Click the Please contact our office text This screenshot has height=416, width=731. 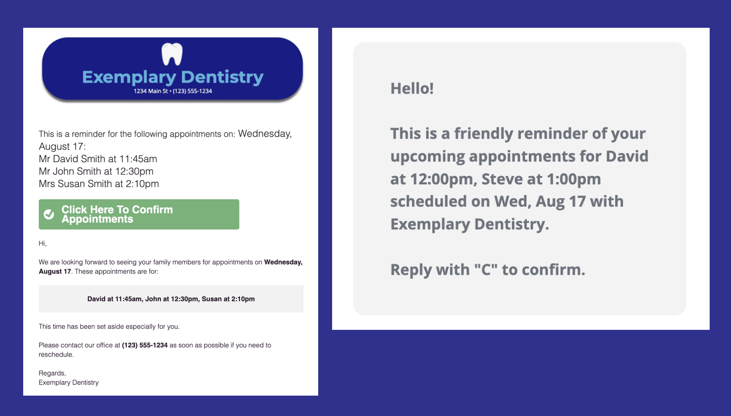pos(79,345)
